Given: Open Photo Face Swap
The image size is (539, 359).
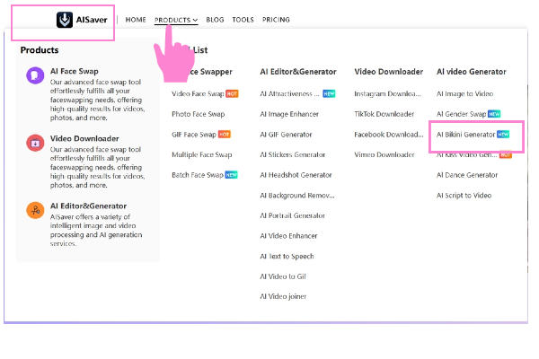Looking at the screenshot, I should click(x=198, y=114).
